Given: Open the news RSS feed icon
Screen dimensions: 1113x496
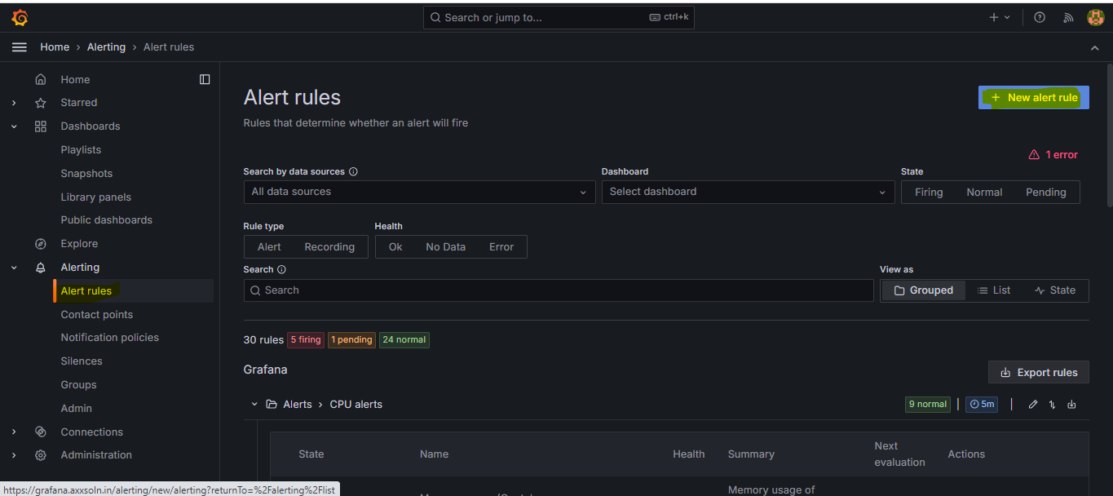Looking at the screenshot, I should pyautogui.click(x=1068, y=17).
